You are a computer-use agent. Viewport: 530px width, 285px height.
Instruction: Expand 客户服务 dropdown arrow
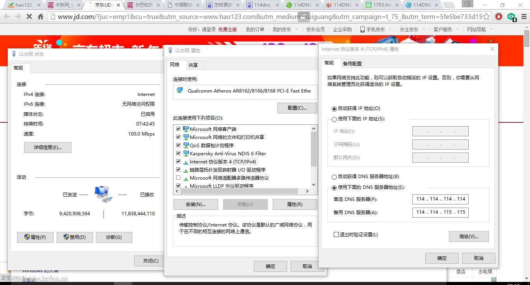pos(457,29)
